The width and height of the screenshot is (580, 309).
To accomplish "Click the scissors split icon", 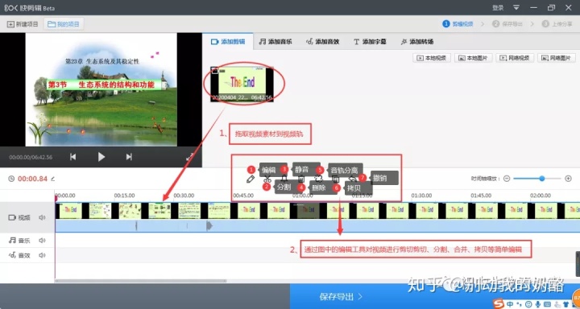I will (267, 179).
